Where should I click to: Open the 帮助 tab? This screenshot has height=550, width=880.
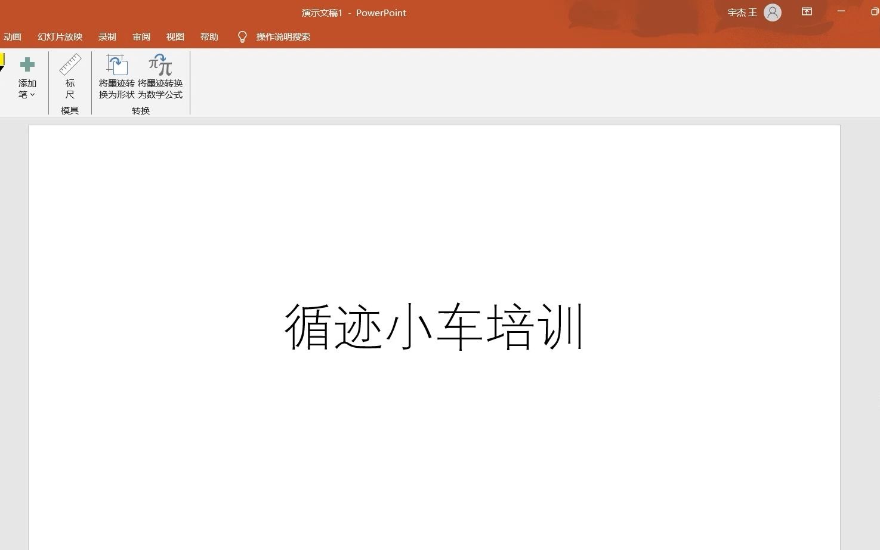(x=209, y=37)
